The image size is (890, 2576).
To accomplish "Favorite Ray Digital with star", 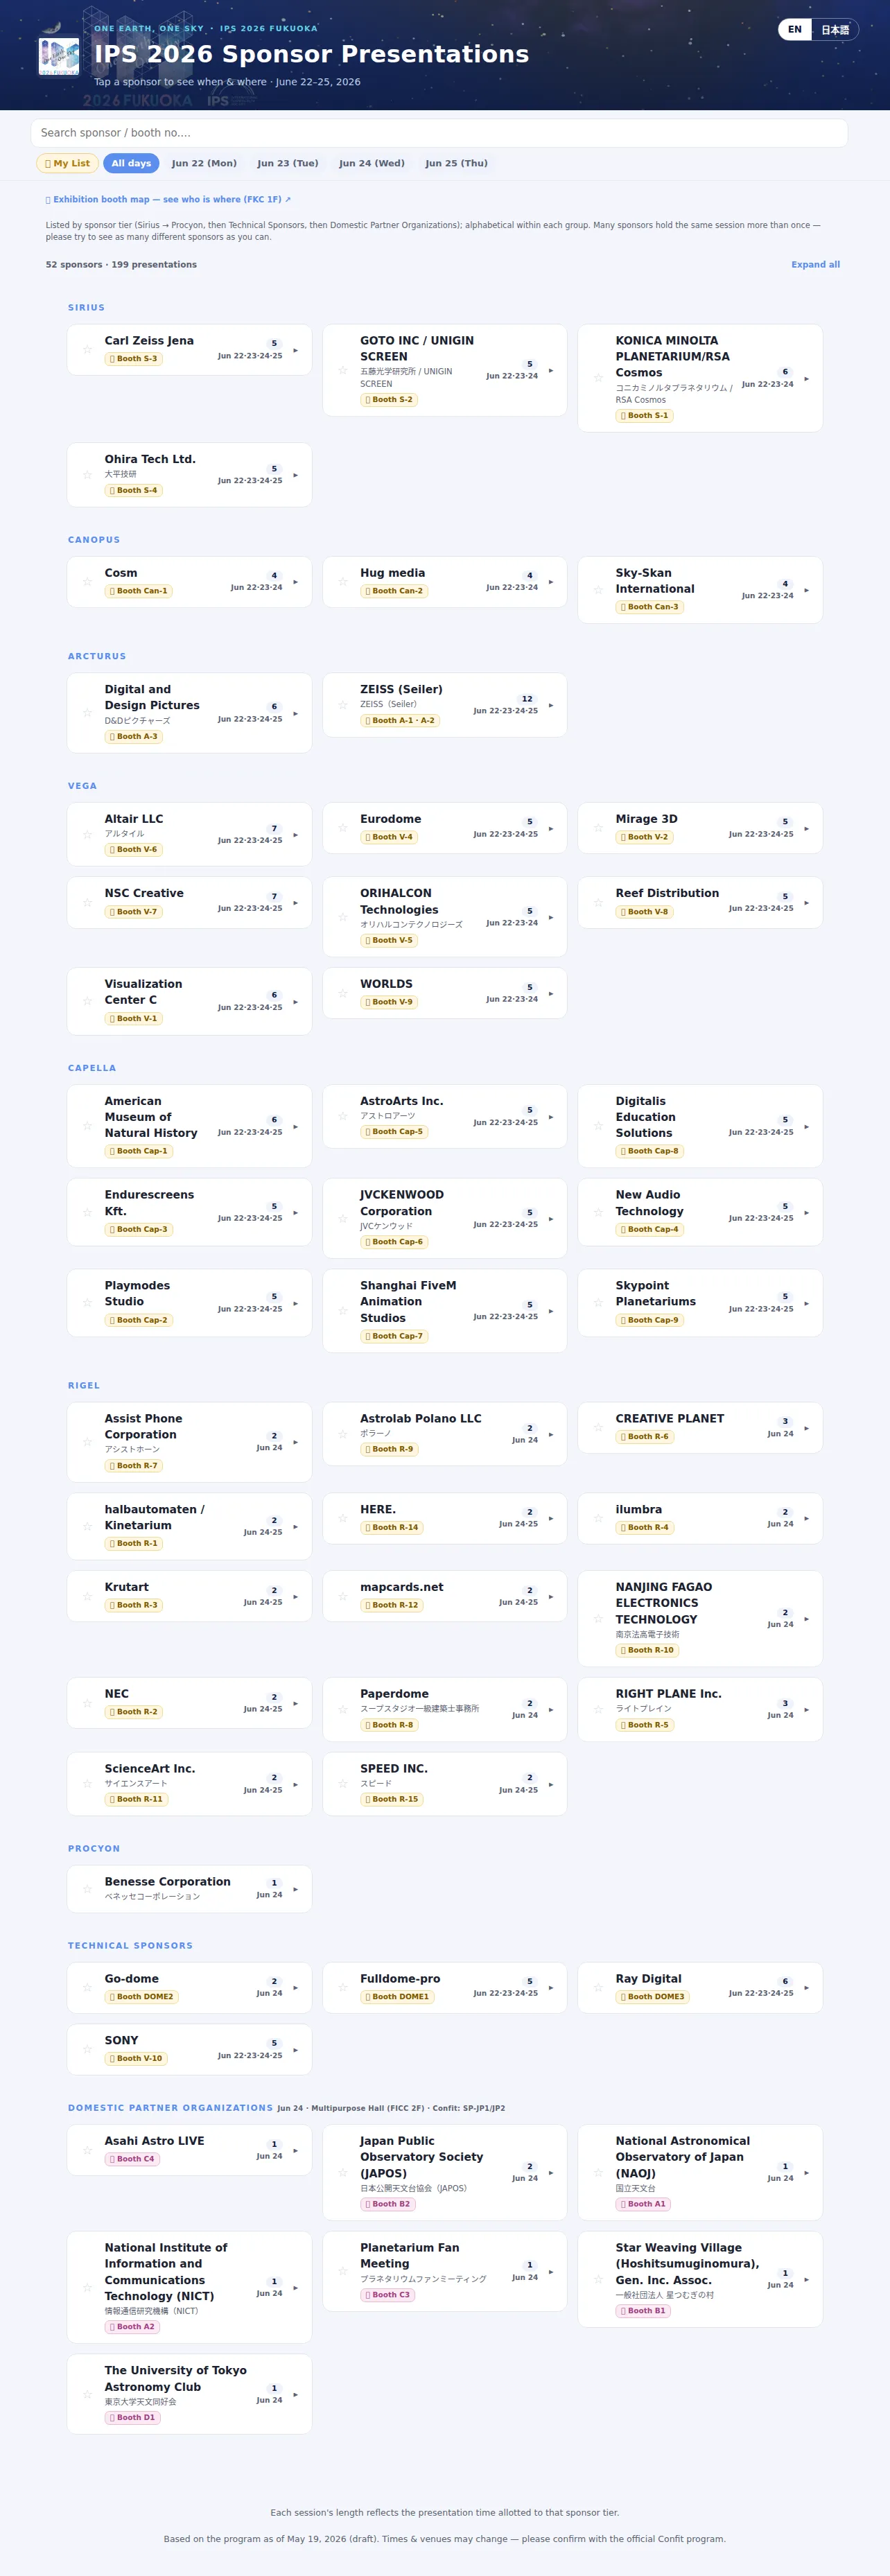I will 598,1987.
